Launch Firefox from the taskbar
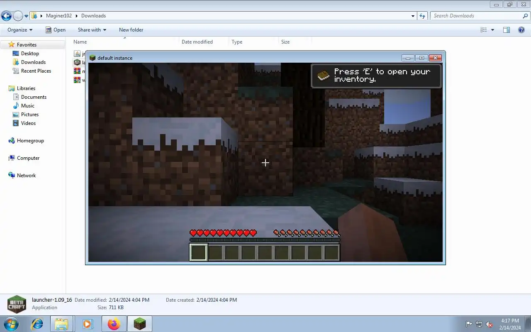531x332 pixels. click(114, 324)
